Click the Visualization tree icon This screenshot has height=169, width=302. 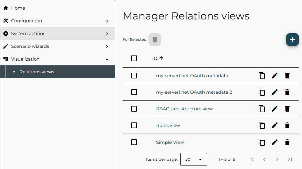6,59
